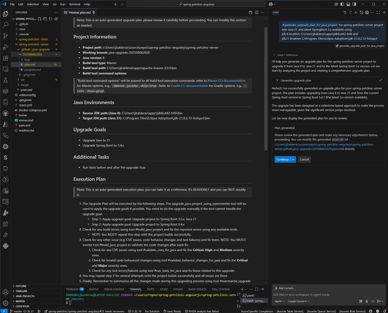This screenshot has height=313, width=388.
Task: Open the Python view in activity bar
Action: 5,246
